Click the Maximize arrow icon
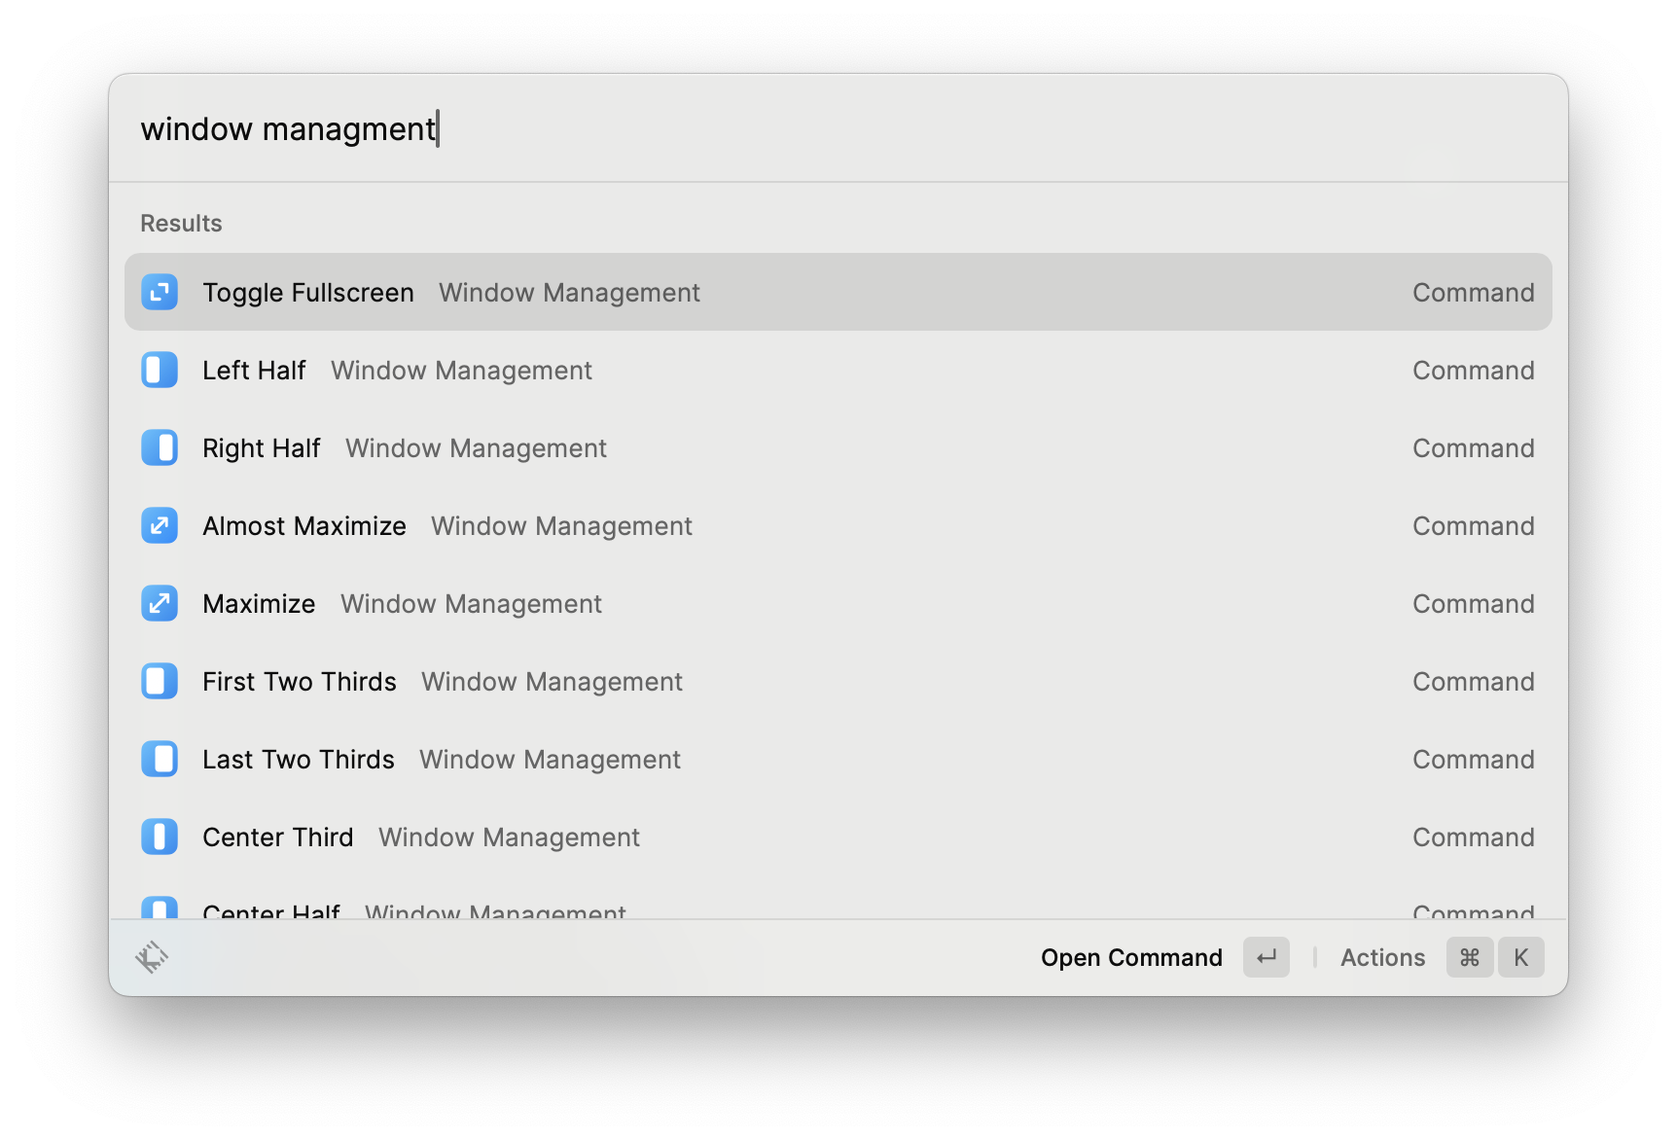 pos(160,603)
